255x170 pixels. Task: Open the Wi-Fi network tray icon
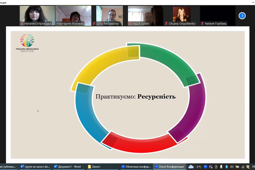click(243, 167)
